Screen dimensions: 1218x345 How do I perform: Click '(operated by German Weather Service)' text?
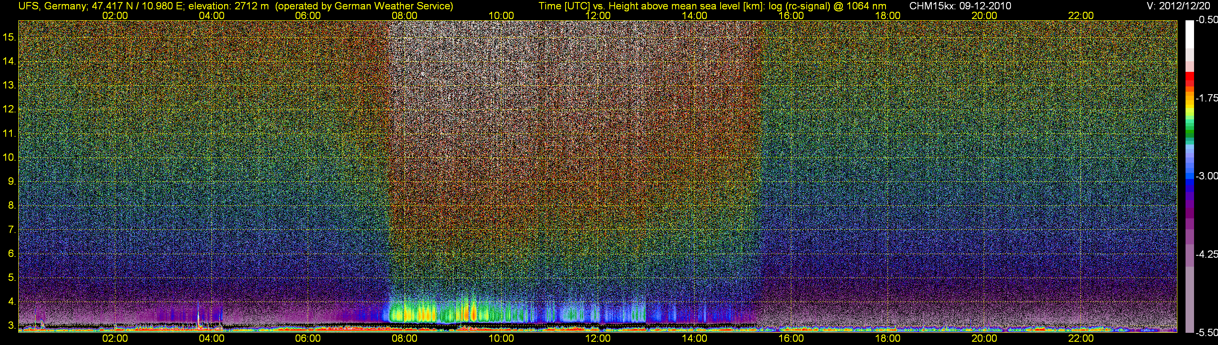click(364, 6)
